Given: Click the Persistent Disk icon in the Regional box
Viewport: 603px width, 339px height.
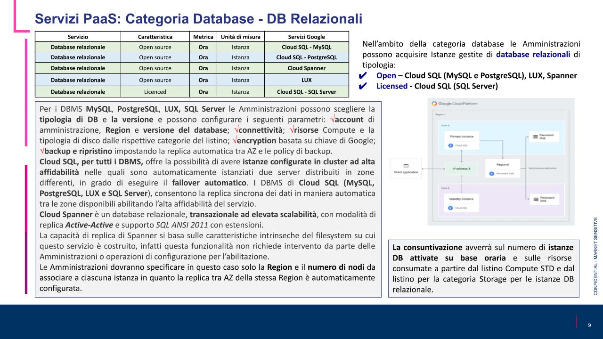Looking at the screenshot, I should [x=491, y=174].
